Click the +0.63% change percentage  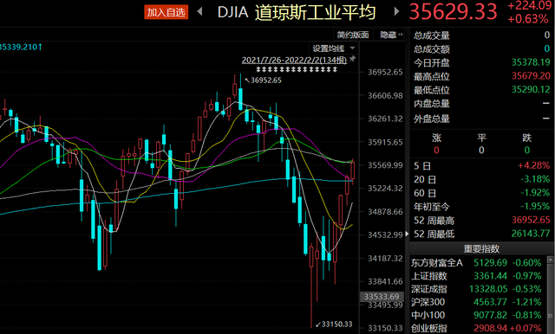528,19
